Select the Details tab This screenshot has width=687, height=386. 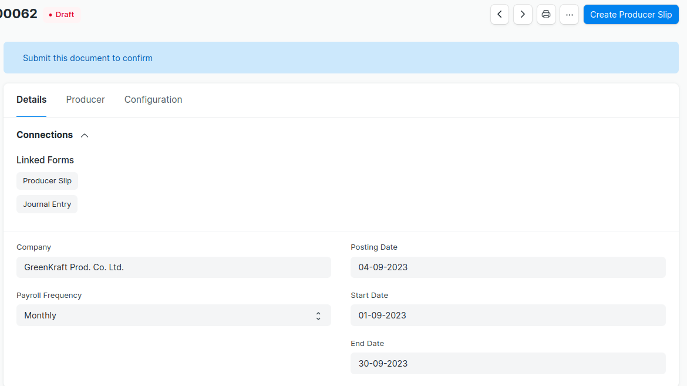(32, 100)
